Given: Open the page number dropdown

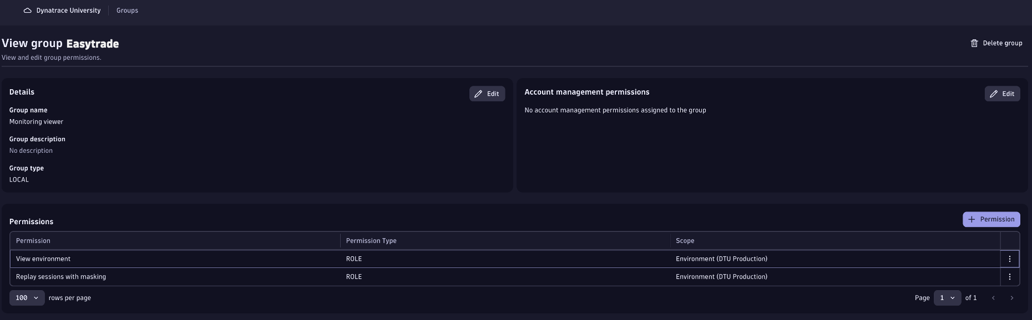Looking at the screenshot, I should tap(947, 298).
